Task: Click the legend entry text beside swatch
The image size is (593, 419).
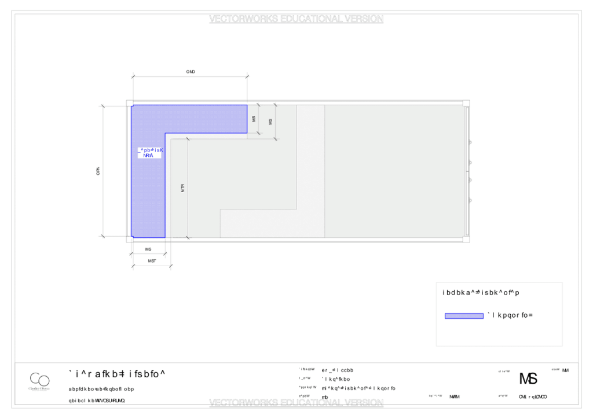Action: coord(510,315)
